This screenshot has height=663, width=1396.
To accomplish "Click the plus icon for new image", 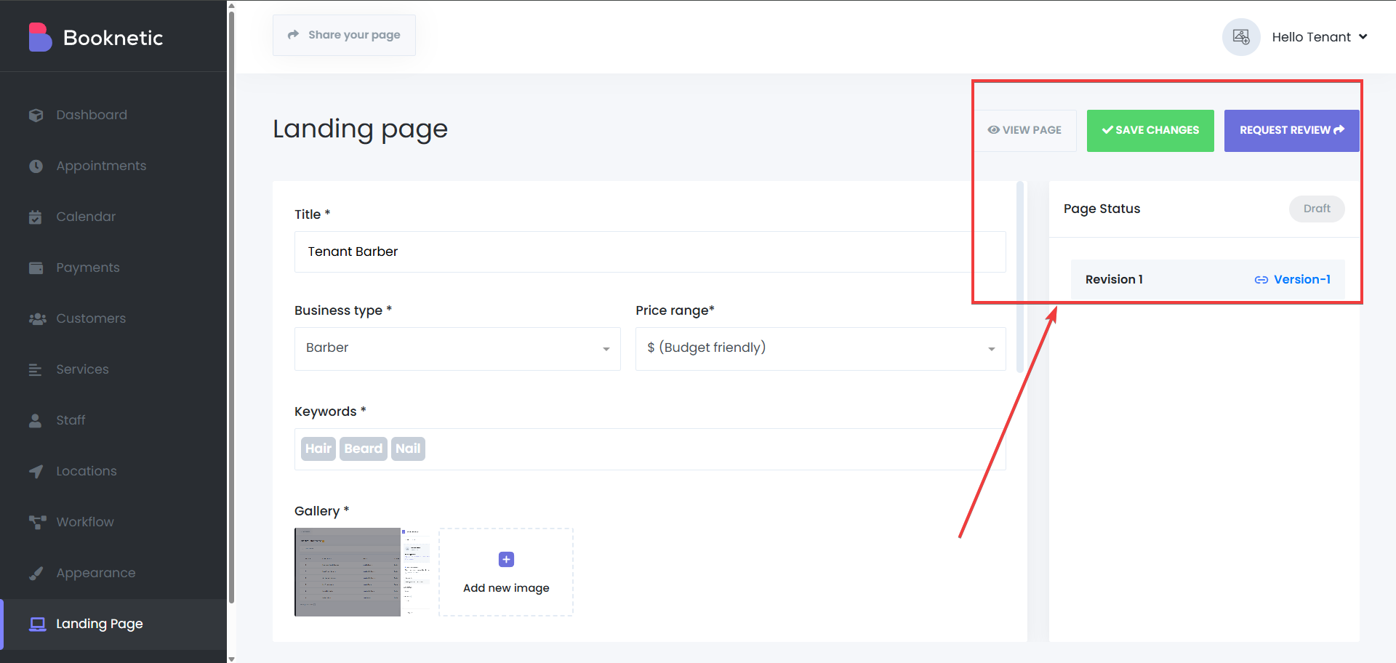I will coord(506,559).
